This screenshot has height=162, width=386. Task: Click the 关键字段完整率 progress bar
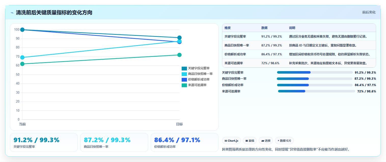pos(315,72)
